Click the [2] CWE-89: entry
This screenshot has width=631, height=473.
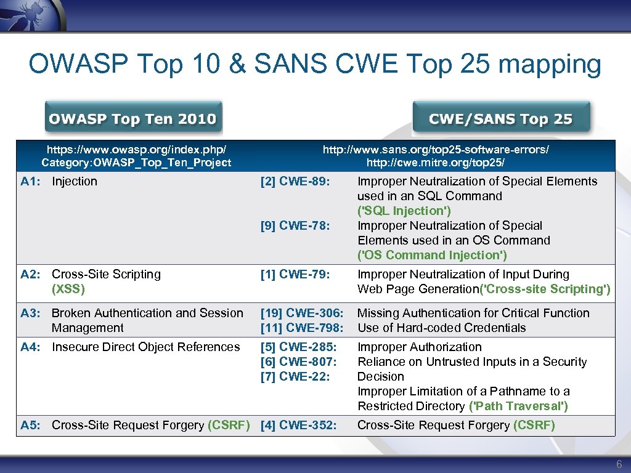pos(295,182)
